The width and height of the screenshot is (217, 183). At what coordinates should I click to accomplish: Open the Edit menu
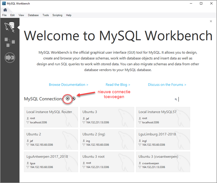coord(12,15)
